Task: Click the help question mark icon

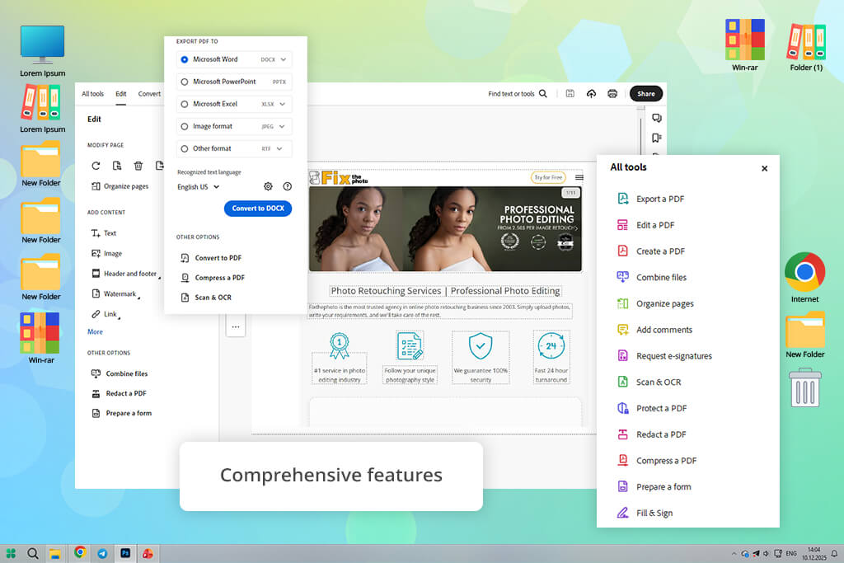Action: point(288,186)
